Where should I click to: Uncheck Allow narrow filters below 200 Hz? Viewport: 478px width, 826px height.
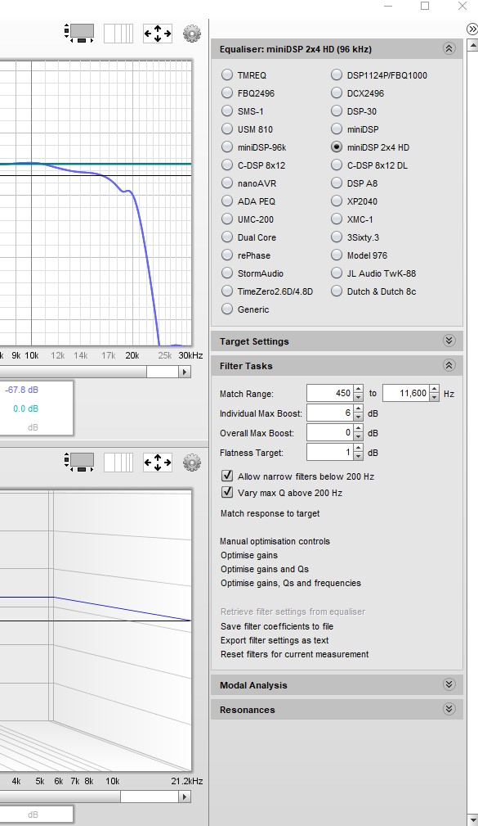(227, 476)
